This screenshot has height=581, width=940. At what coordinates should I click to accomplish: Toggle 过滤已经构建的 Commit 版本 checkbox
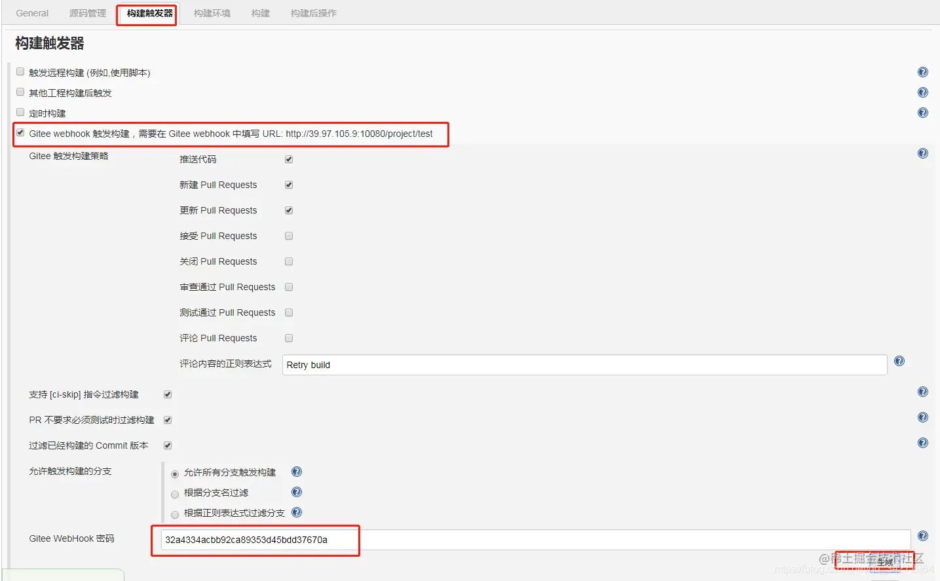pos(168,445)
